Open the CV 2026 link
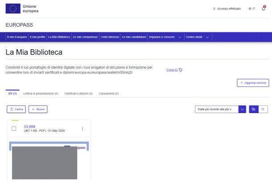 (x=29, y=126)
